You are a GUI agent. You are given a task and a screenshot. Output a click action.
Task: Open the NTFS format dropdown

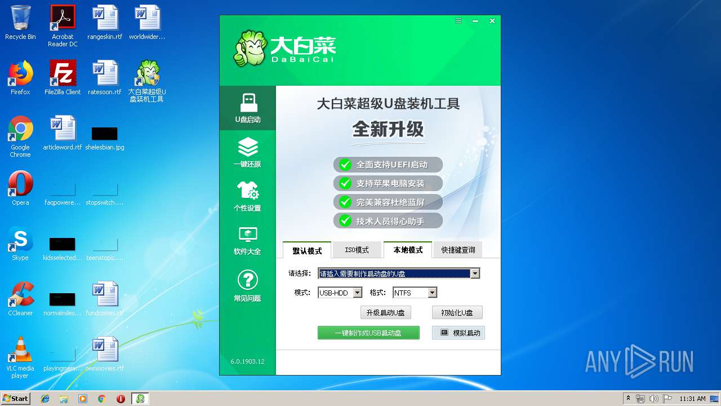tap(432, 293)
